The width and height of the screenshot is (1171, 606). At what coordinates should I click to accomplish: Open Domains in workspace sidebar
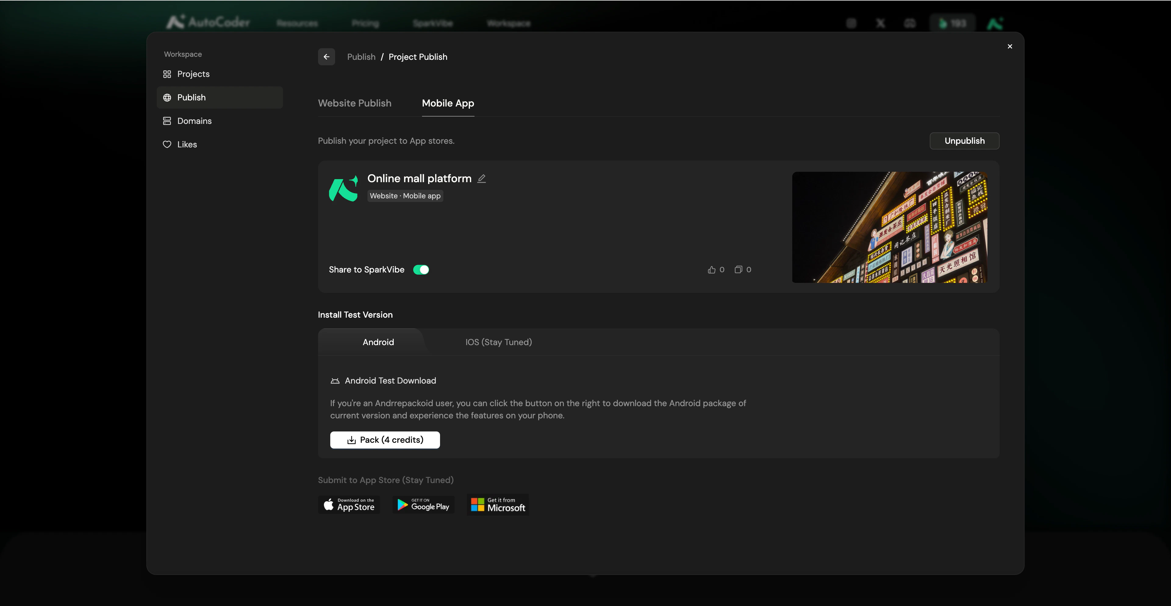tap(194, 121)
